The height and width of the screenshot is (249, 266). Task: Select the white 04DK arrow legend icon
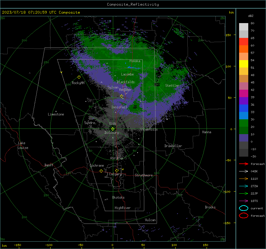click(x=244, y=171)
